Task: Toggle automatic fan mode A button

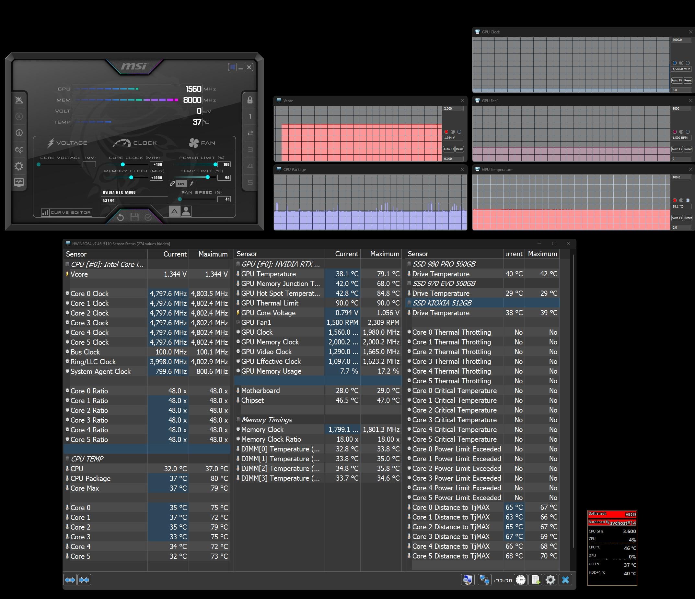Action: pyautogui.click(x=174, y=211)
